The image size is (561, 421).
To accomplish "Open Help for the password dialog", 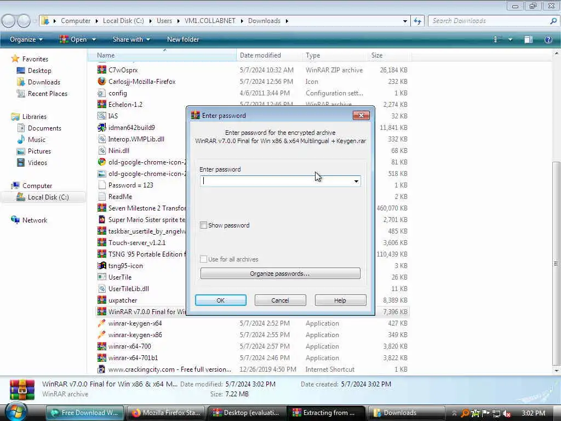I will click(340, 300).
